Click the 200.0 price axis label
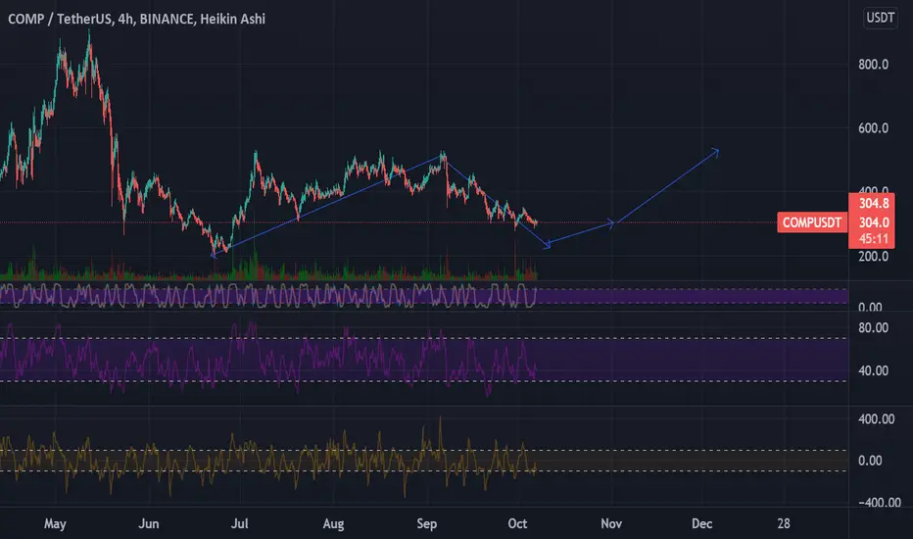 click(x=873, y=257)
